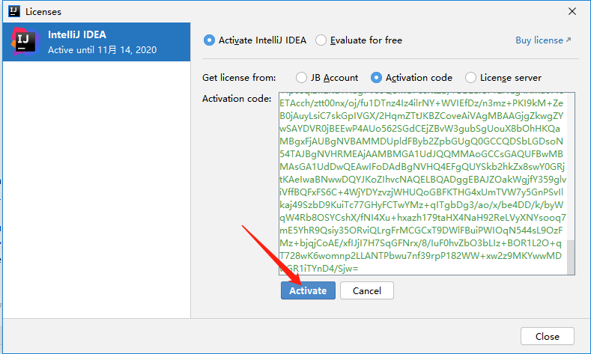Select the Activation code radio button

coord(411,78)
